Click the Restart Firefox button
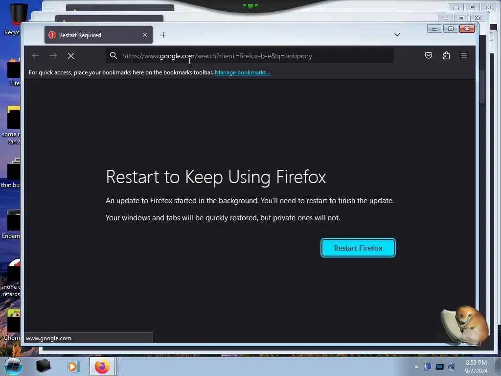This screenshot has height=376, width=501. tap(358, 248)
